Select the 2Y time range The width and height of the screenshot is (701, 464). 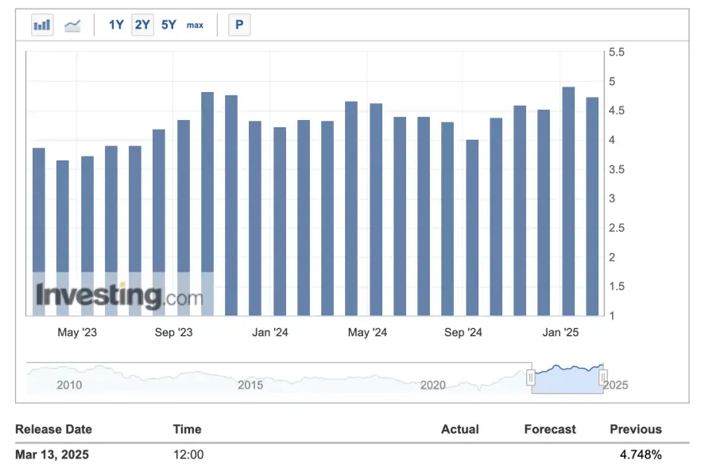click(x=142, y=25)
